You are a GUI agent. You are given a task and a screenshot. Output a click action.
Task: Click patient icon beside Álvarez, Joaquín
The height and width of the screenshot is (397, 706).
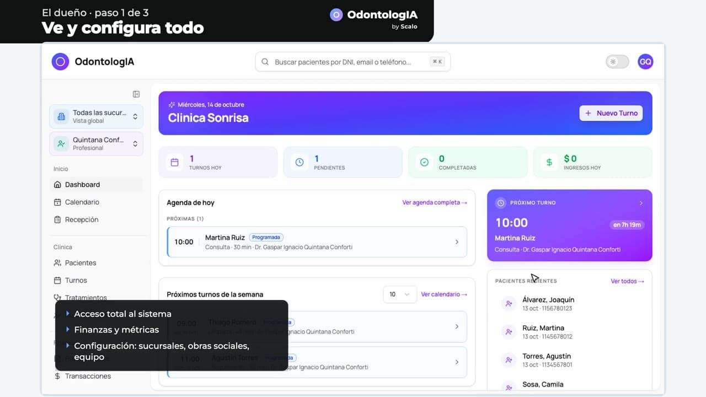point(509,303)
